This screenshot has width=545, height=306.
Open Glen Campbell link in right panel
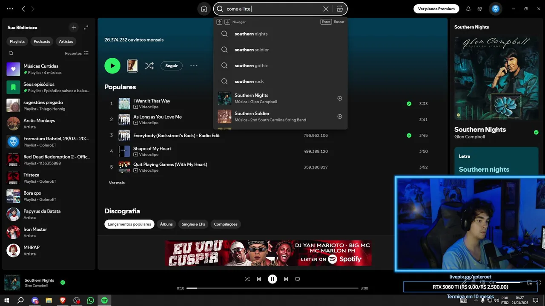[470, 137]
